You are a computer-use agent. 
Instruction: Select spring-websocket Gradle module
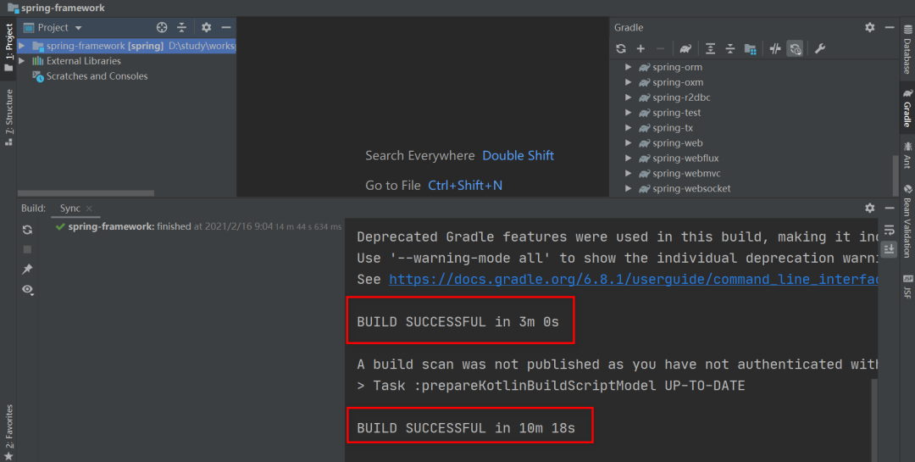(x=691, y=189)
